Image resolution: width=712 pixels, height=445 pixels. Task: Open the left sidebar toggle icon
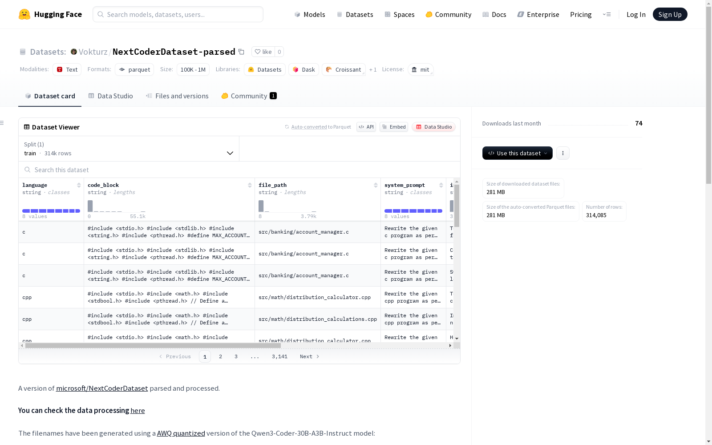[x=2, y=123]
